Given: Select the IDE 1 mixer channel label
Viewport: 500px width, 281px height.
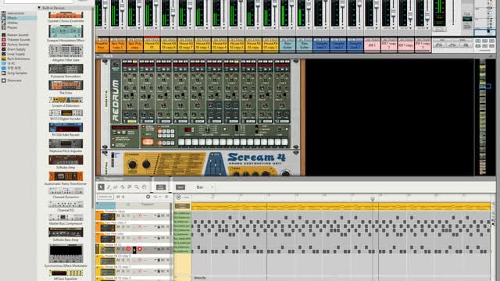Looking at the screenshot, I should click(x=372, y=45).
